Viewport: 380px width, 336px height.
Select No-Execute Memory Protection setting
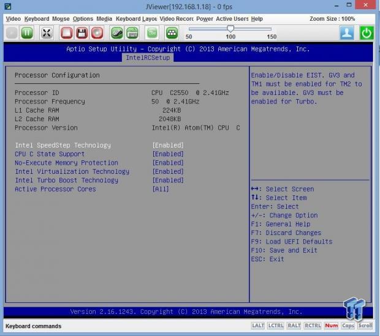point(66,163)
